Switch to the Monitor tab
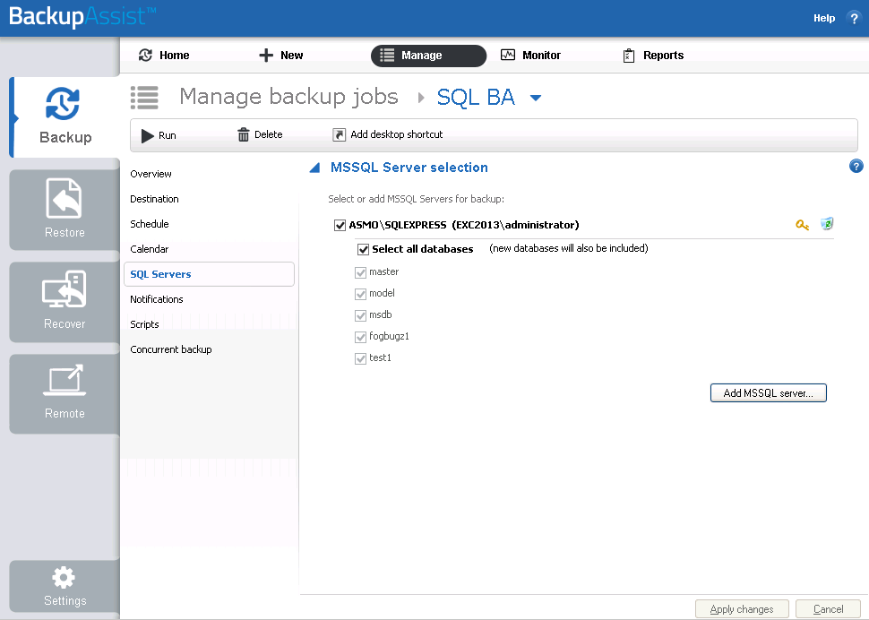 pyautogui.click(x=530, y=55)
